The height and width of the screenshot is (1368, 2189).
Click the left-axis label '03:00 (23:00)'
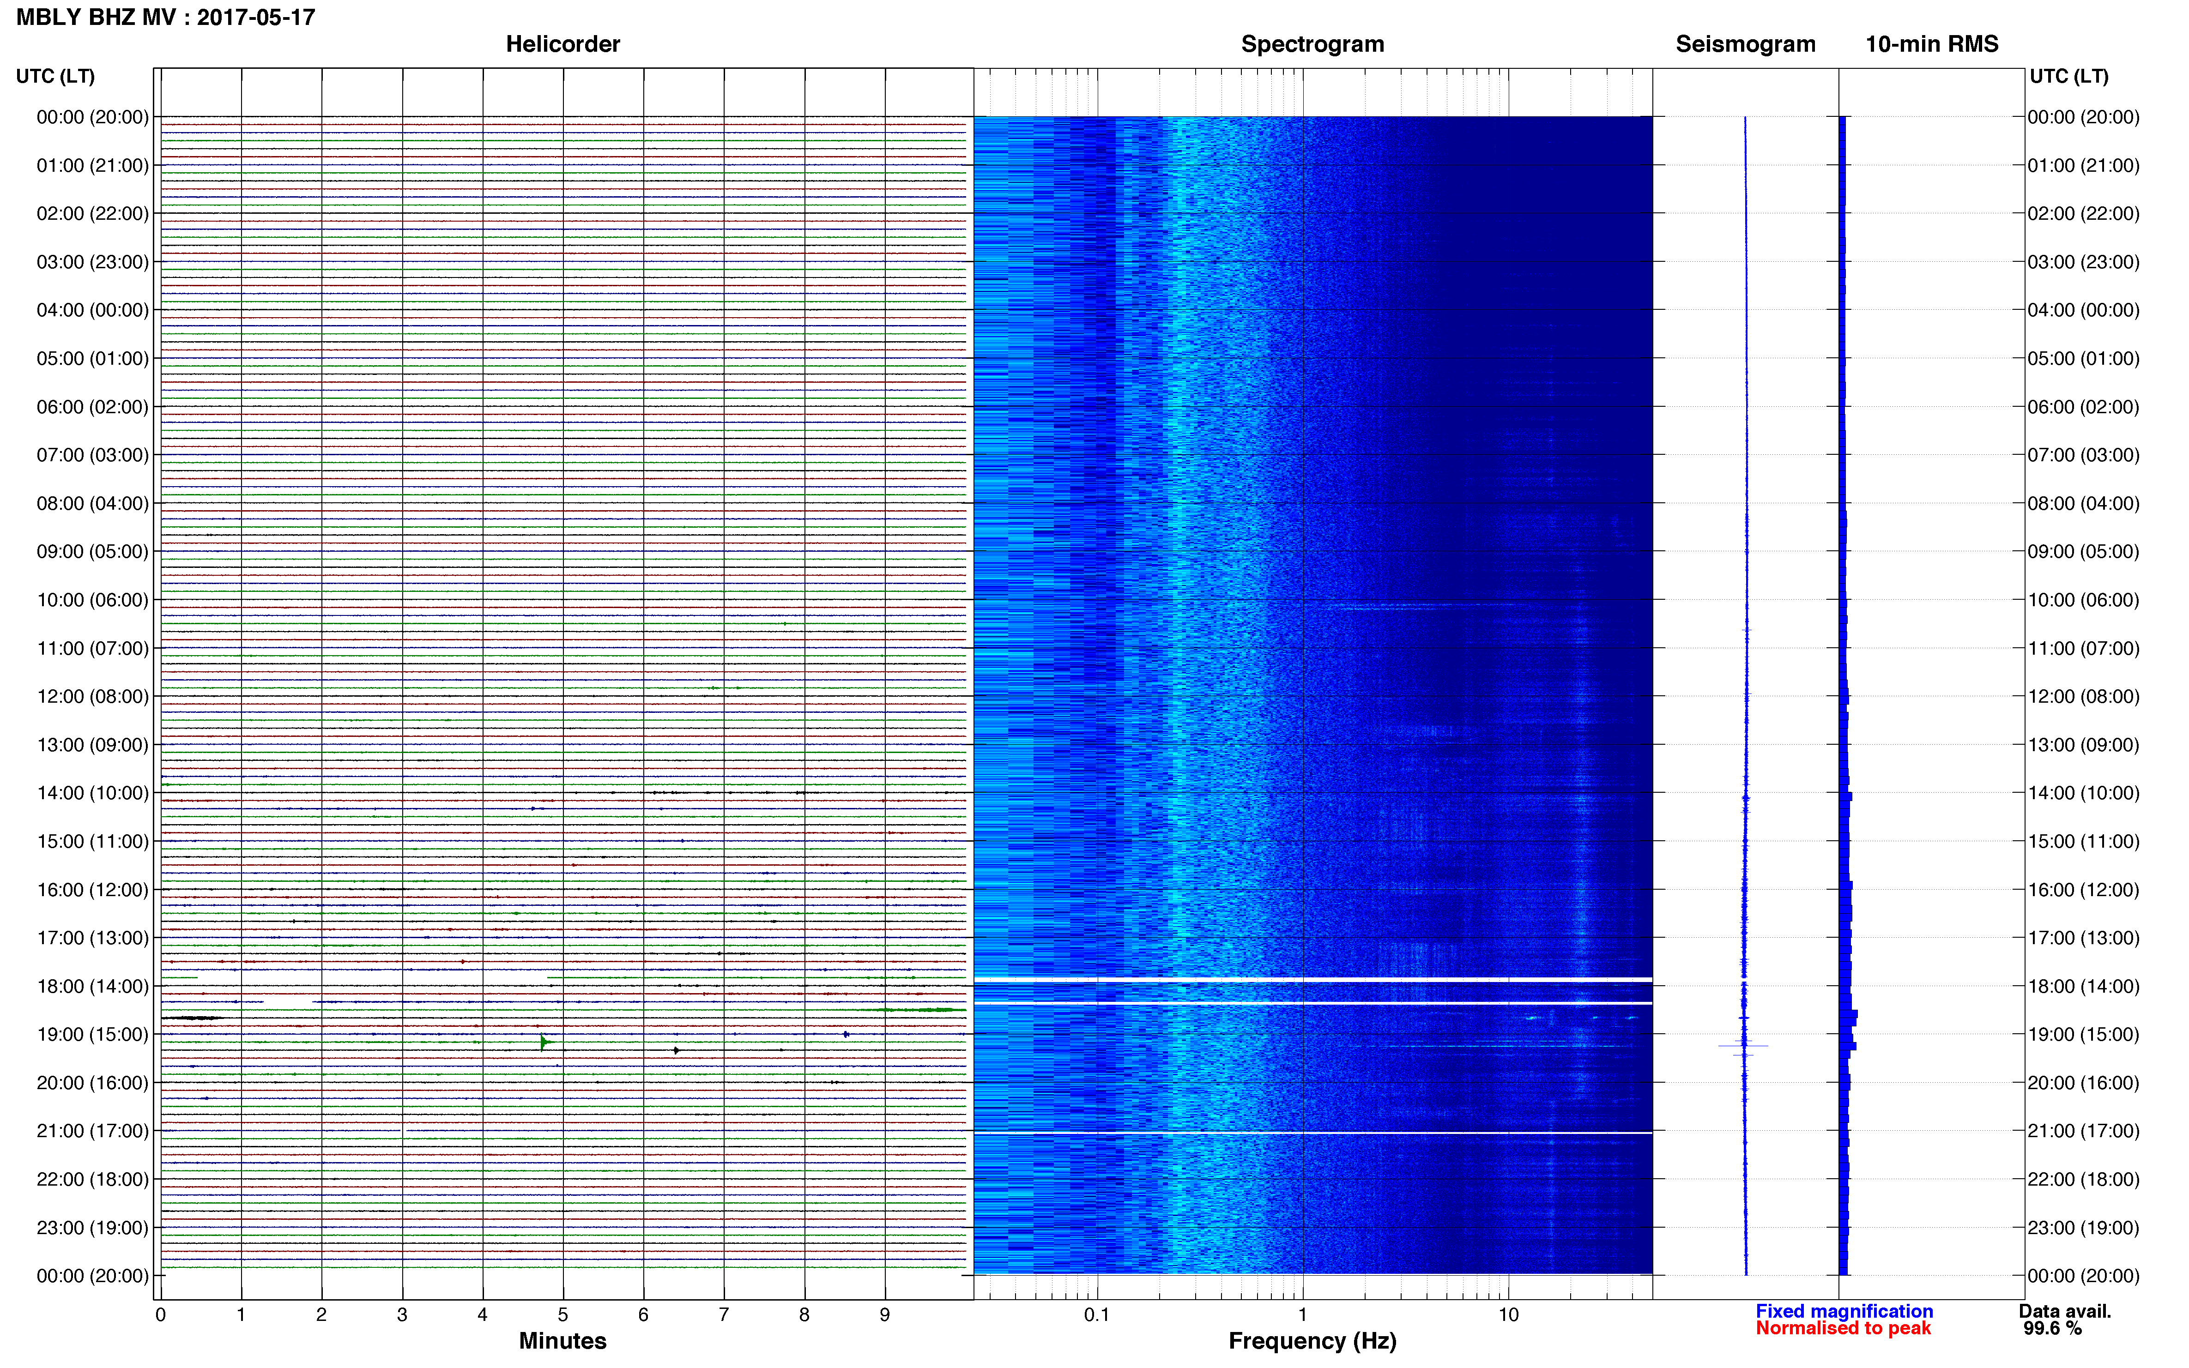92,262
